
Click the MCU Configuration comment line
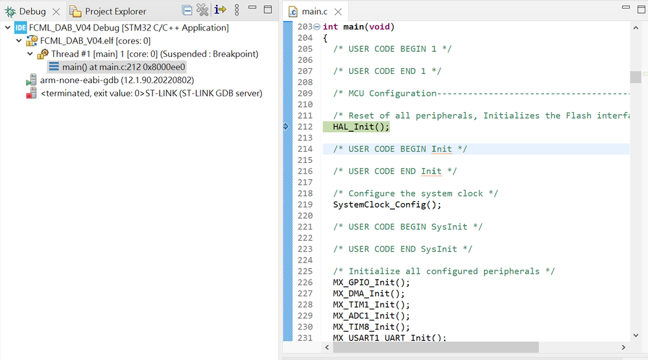(481, 93)
